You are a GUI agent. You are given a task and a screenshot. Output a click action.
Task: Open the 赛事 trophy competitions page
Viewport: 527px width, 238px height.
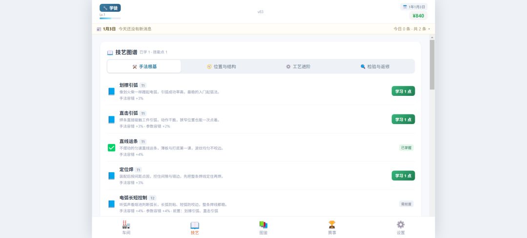pos(332,228)
